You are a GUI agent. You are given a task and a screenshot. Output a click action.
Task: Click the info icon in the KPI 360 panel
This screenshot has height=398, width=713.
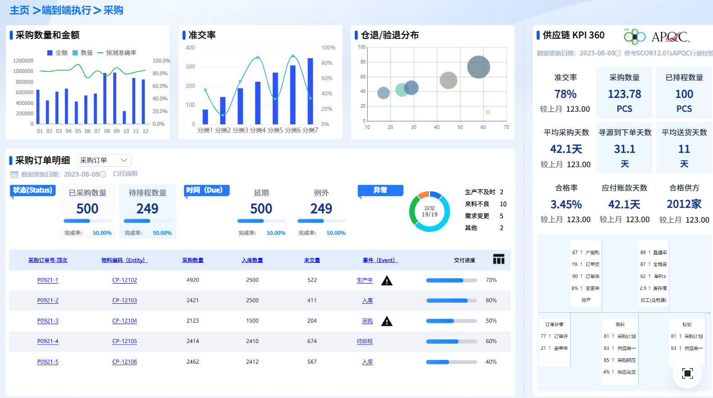[618, 53]
